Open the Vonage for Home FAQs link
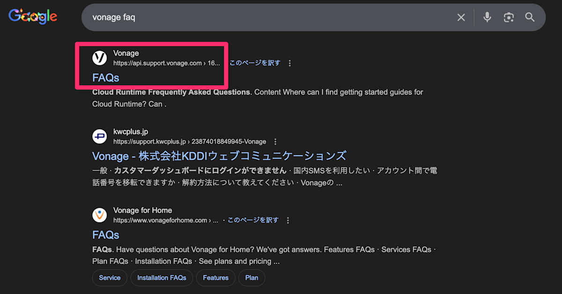562x294 pixels. 105,235
